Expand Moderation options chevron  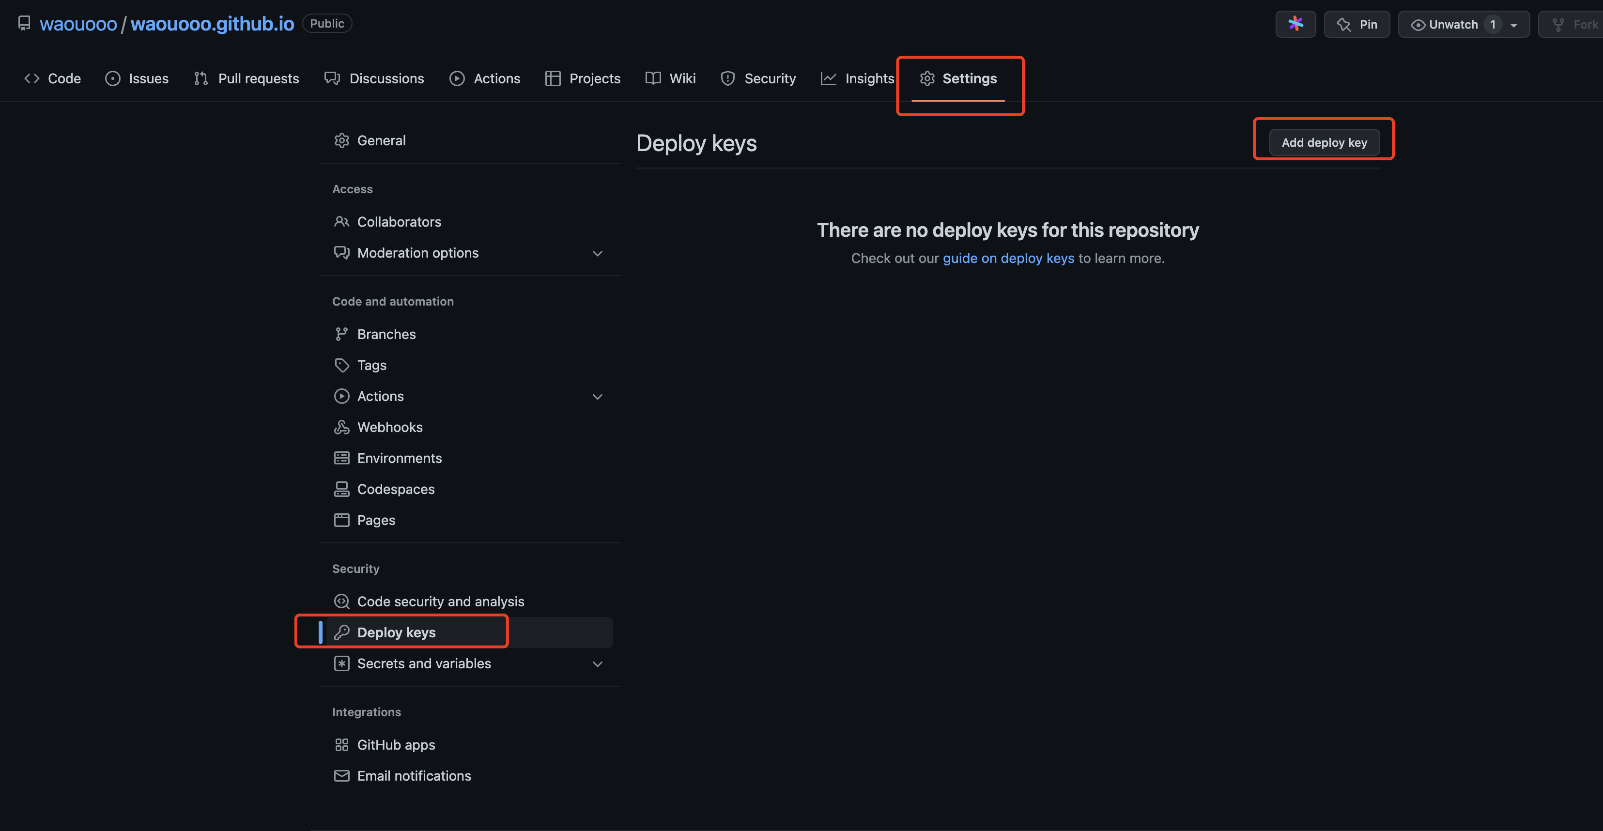pos(598,253)
